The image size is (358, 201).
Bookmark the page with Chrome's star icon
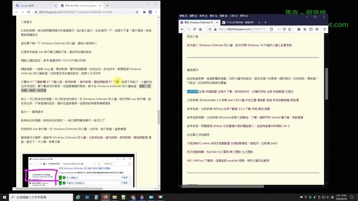(136, 12)
